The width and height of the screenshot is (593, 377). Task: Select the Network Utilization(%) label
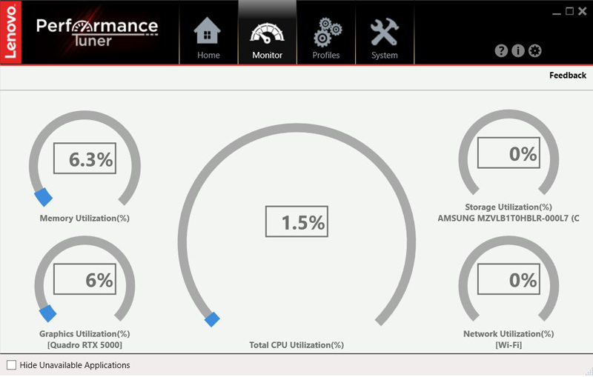coord(508,334)
